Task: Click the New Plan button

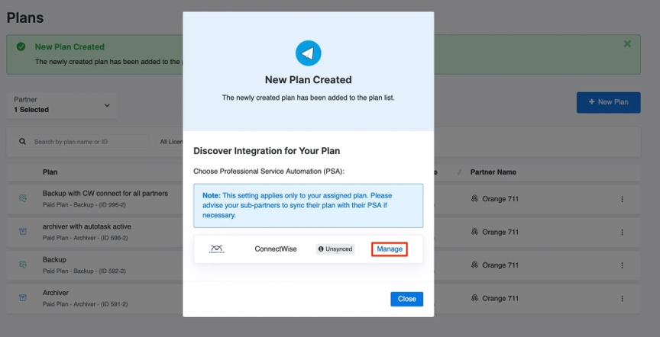Action: coord(608,101)
